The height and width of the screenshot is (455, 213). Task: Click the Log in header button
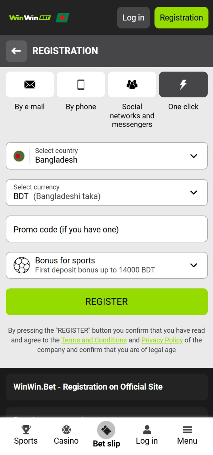(133, 17)
